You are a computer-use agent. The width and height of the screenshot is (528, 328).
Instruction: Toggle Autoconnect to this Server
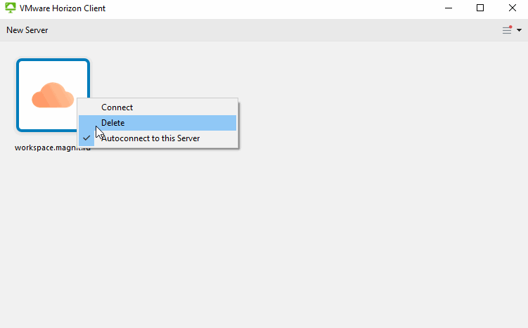pos(150,138)
